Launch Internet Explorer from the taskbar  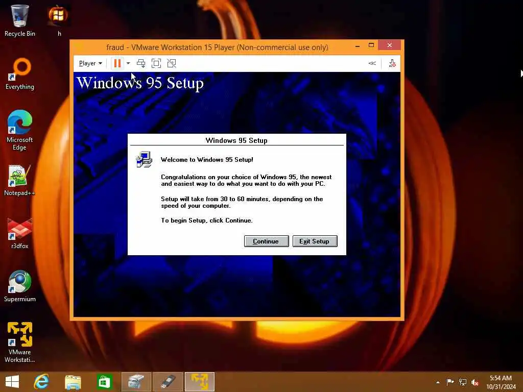42,382
